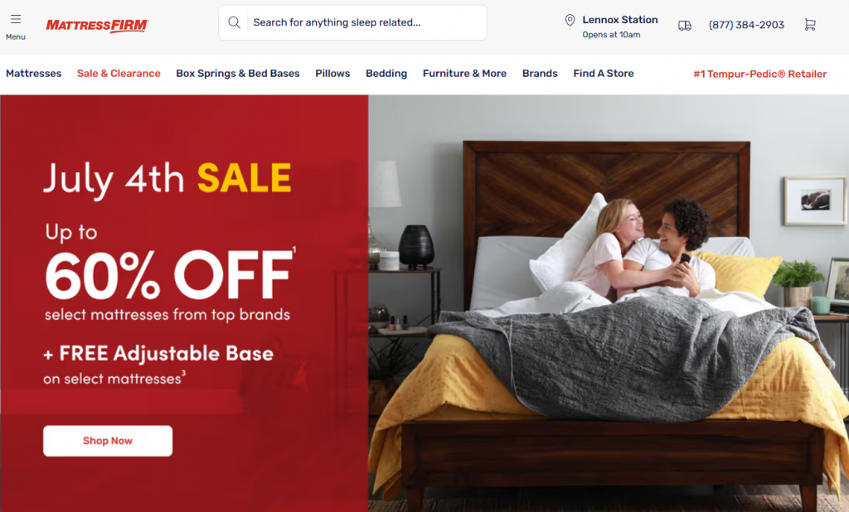The width and height of the screenshot is (849, 512).
Task: Click Find A Store link
Action: (604, 74)
